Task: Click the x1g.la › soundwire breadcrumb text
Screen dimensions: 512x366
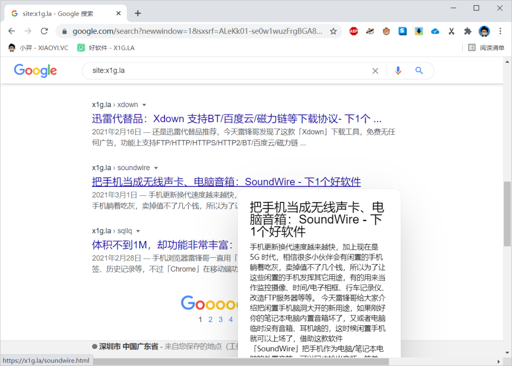Action: [x=121, y=167]
